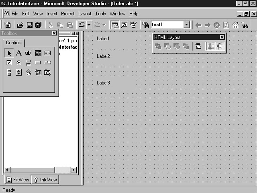Screen dimensions: 257x193
Task: Pick the Label control tool
Action: [18, 53]
